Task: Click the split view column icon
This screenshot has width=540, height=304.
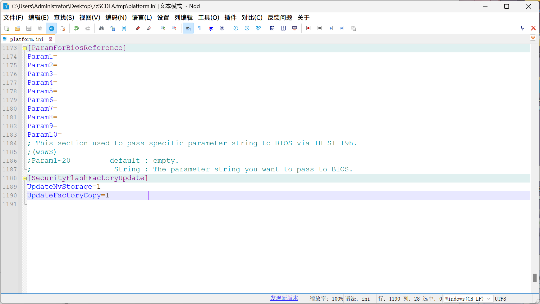Action: [x=283, y=28]
